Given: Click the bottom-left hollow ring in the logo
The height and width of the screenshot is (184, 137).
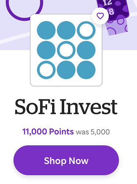Looking at the screenshot, I should 46,70.
